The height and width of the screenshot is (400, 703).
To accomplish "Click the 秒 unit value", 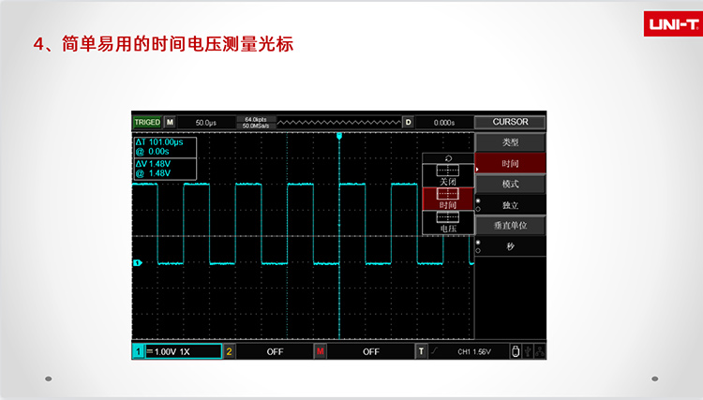I will (x=510, y=246).
